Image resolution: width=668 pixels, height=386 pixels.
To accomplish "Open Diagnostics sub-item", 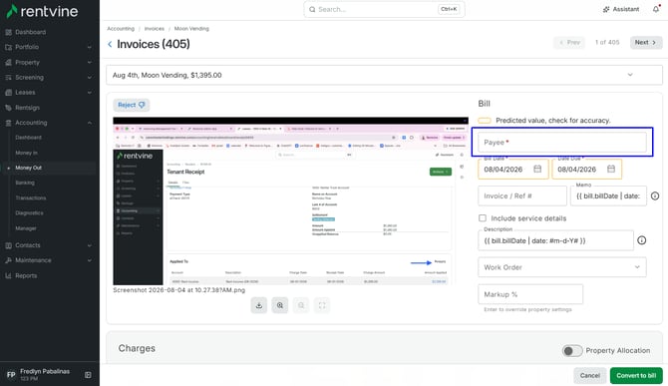I will pyautogui.click(x=29, y=212).
